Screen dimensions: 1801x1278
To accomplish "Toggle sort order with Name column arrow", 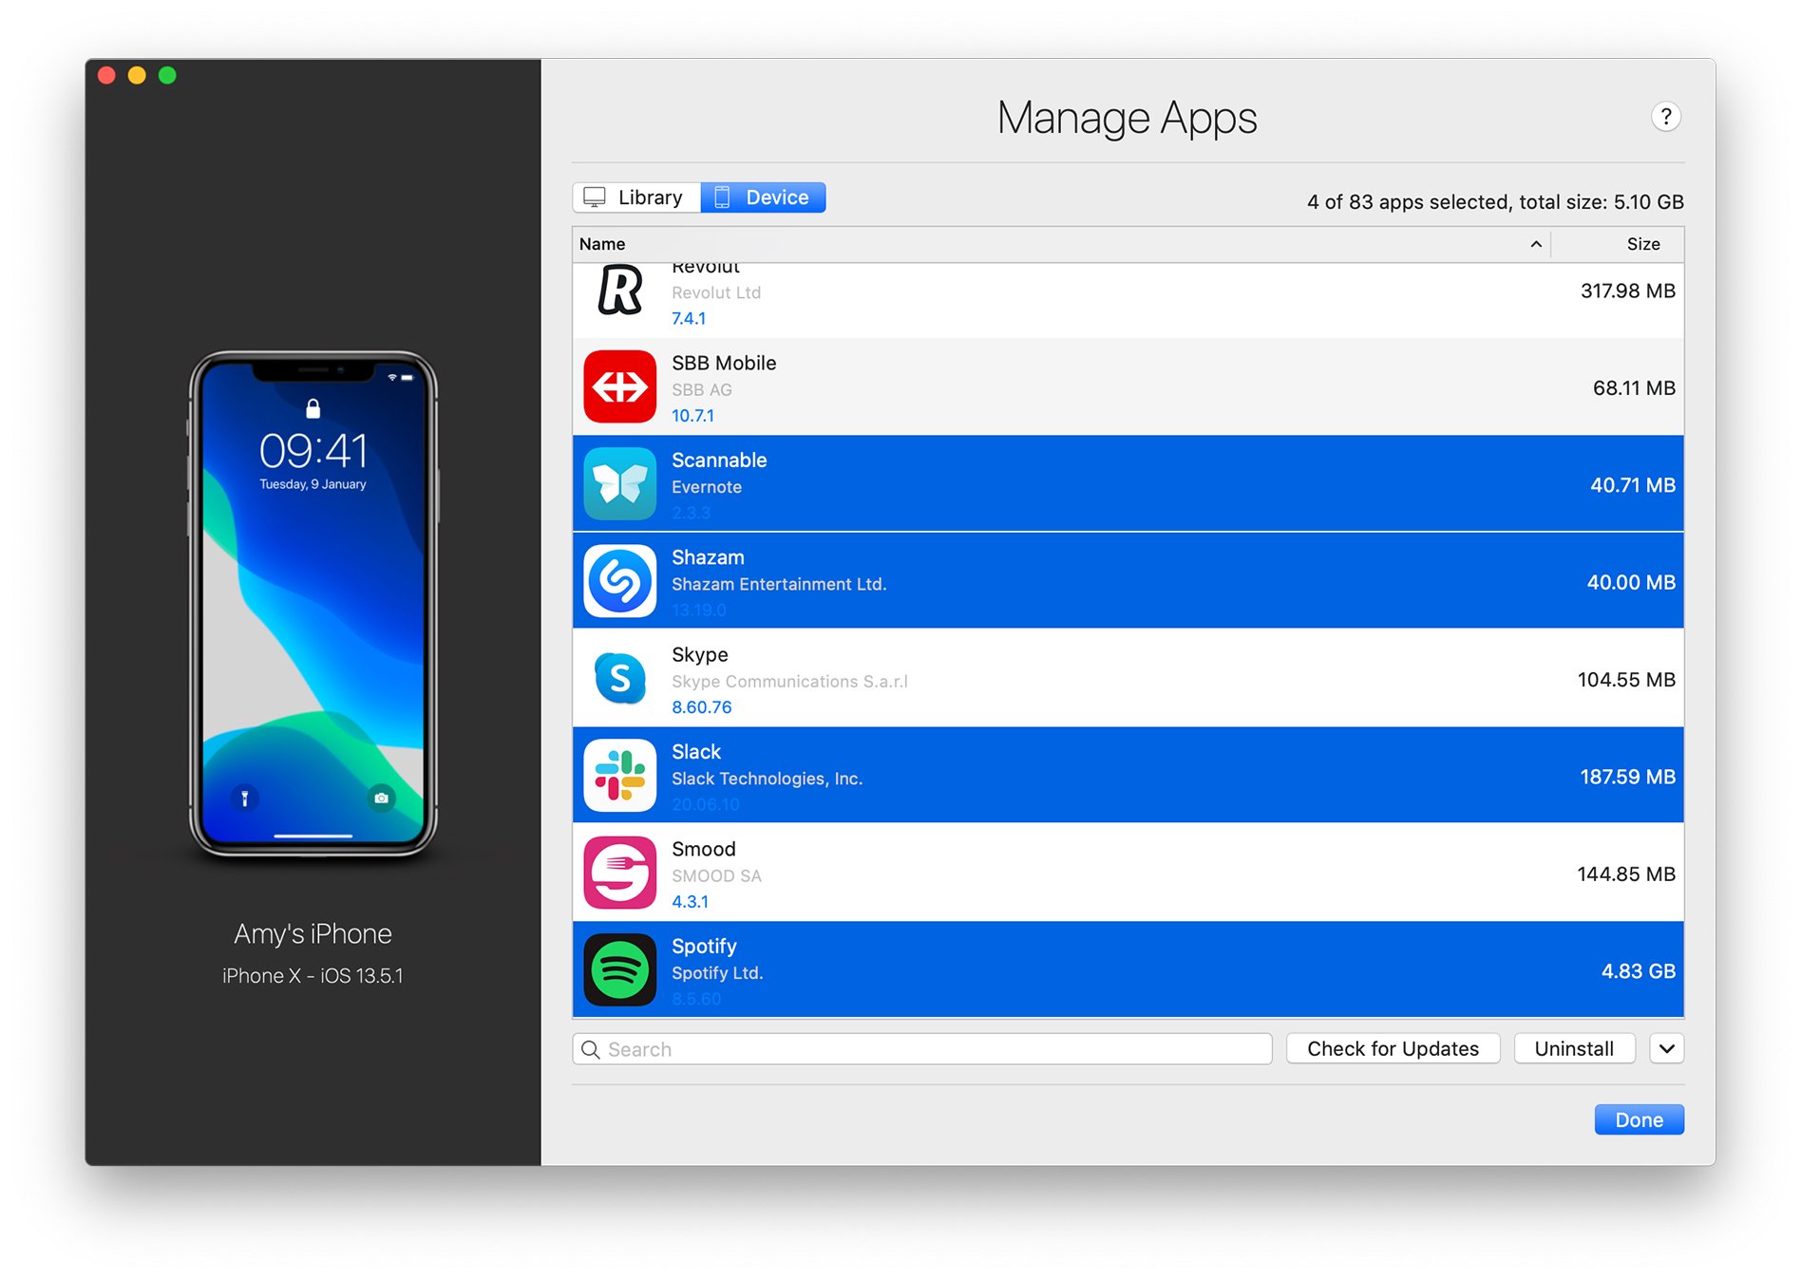I will pyautogui.click(x=1535, y=244).
